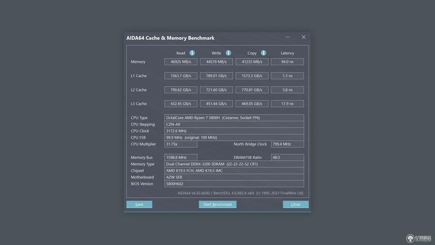
Task: Click the Write column header label
Action: tap(216, 53)
